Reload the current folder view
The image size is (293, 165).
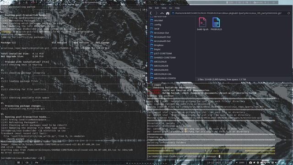289,13
